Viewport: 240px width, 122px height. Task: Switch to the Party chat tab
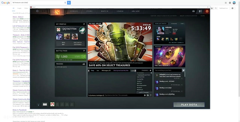[x=93, y=70]
